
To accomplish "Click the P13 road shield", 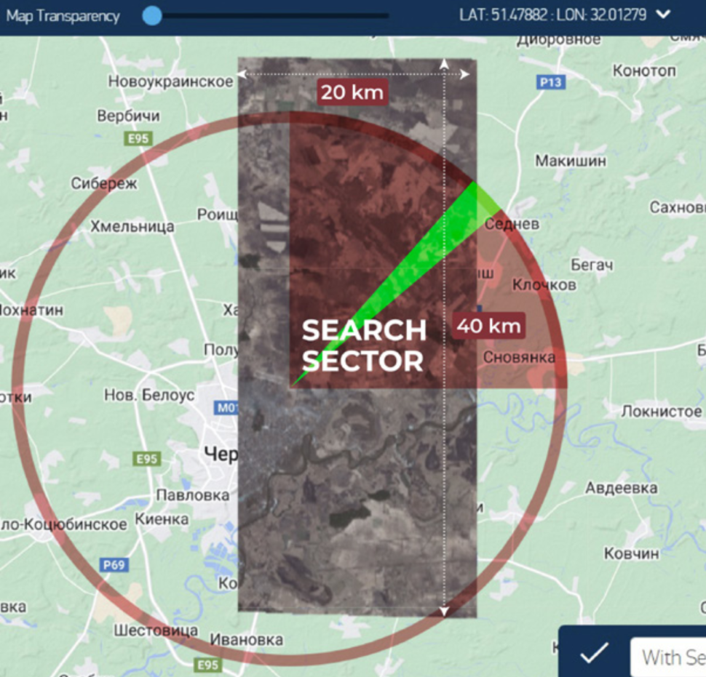I will pyautogui.click(x=551, y=83).
